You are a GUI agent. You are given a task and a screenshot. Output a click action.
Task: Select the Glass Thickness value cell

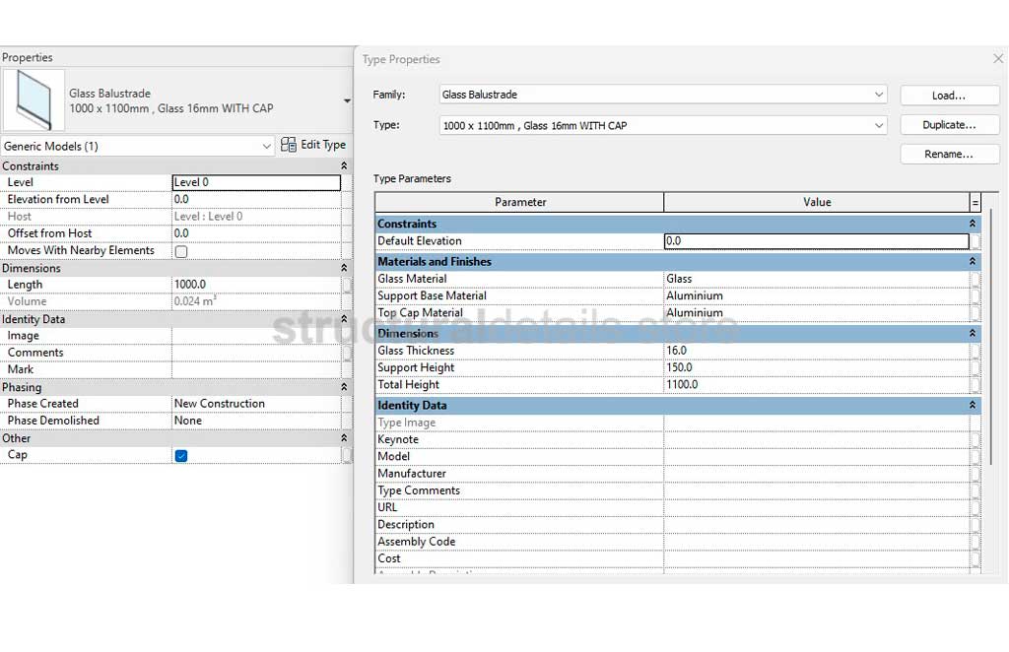point(816,351)
